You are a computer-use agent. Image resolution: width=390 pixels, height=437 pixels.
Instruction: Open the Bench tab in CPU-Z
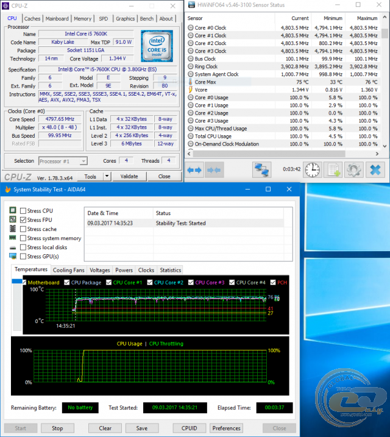pyautogui.click(x=146, y=19)
